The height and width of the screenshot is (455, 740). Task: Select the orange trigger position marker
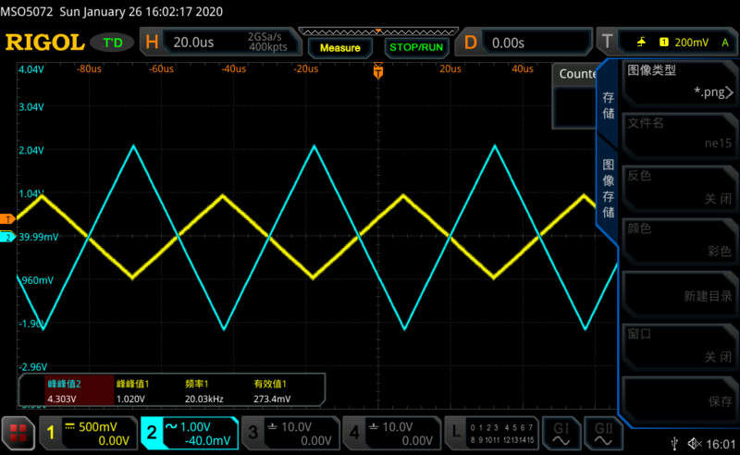tap(377, 70)
